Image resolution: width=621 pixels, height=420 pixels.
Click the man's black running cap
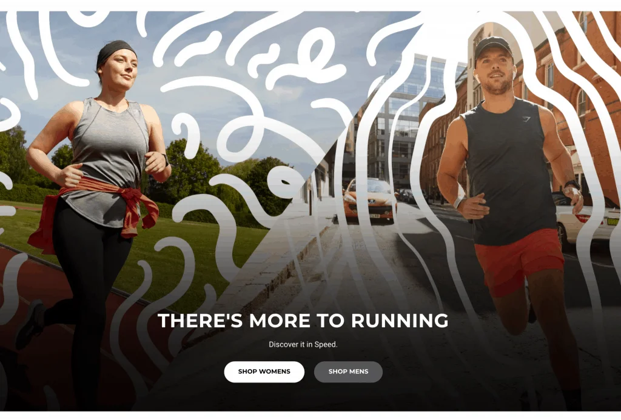[x=492, y=47]
